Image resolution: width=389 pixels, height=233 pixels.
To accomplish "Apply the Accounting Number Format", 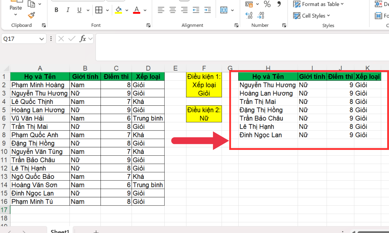I will [x=249, y=4].
